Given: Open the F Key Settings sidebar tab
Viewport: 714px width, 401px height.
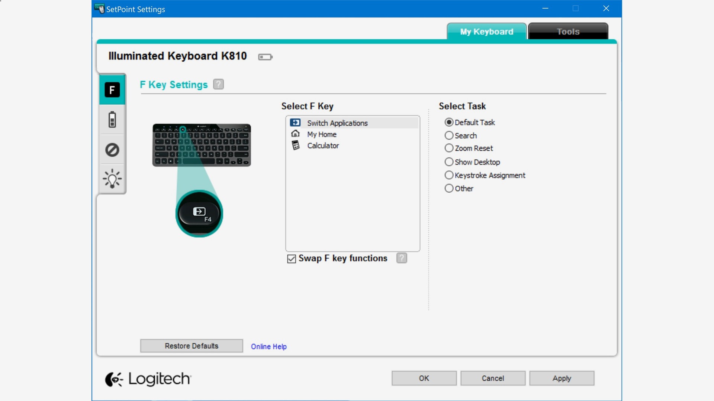Looking at the screenshot, I should click(x=112, y=90).
